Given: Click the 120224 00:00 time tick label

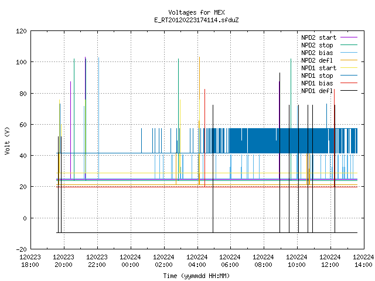Looking at the screenshot, I should [x=130, y=261].
